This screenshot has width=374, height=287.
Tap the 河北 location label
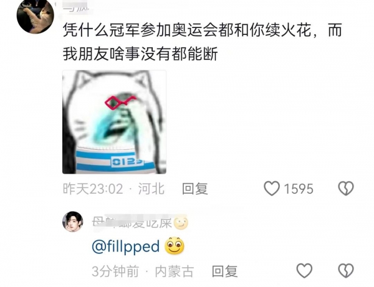(151, 189)
